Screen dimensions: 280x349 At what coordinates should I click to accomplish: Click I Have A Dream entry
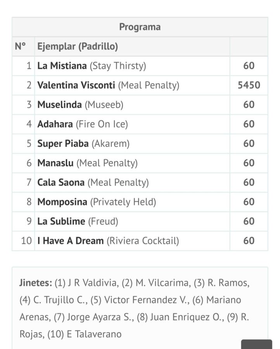[x=71, y=241]
